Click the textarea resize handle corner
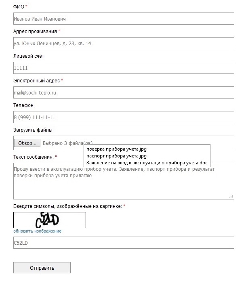 click(231, 197)
